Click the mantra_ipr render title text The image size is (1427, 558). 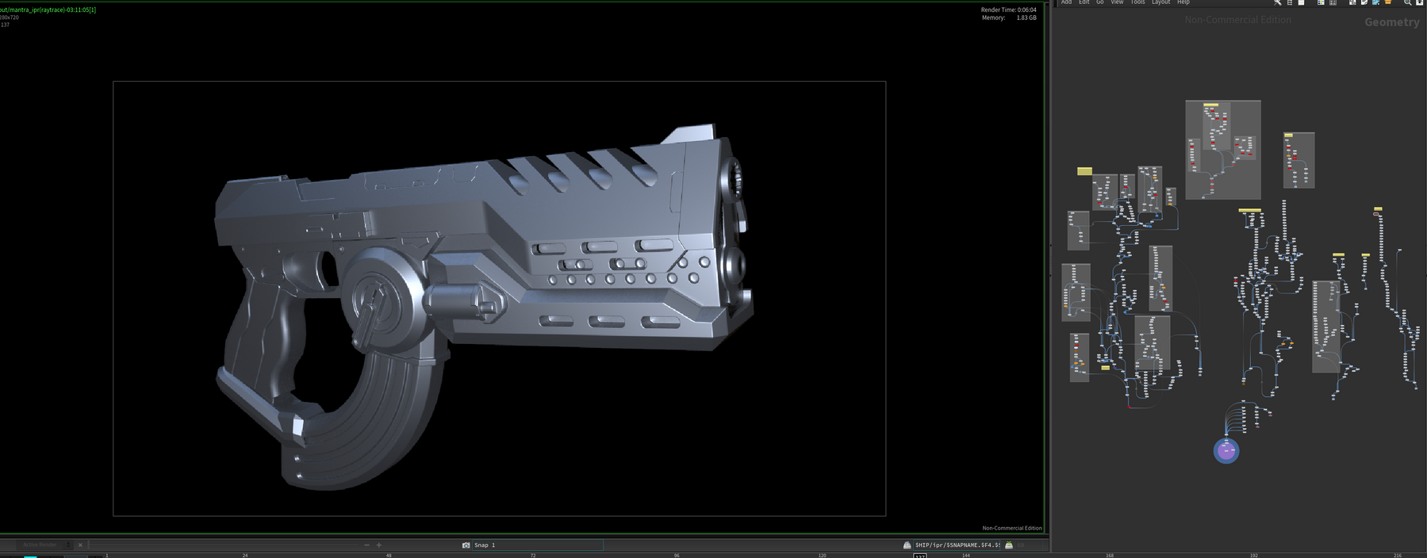(x=48, y=10)
